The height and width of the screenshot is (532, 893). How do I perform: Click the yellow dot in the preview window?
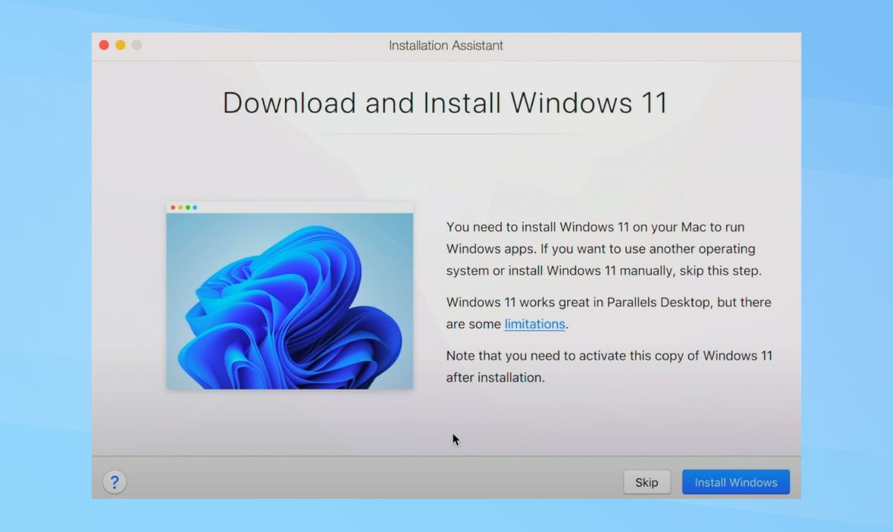click(181, 208)
